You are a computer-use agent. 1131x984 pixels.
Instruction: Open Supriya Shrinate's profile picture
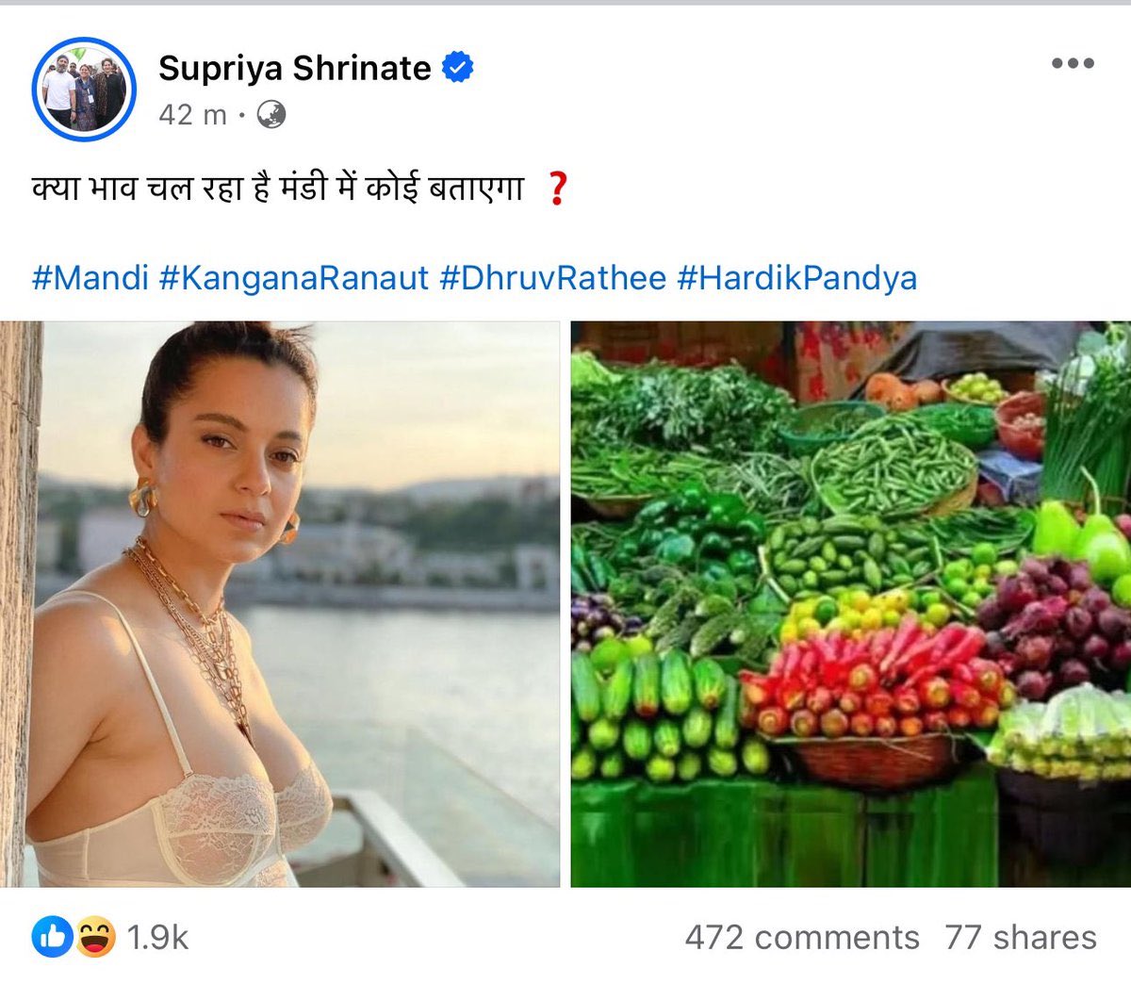[x=84, y=90]
